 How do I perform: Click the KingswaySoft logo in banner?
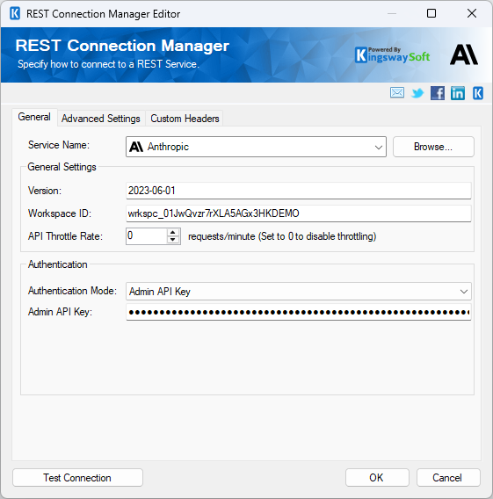pos(392,55)
